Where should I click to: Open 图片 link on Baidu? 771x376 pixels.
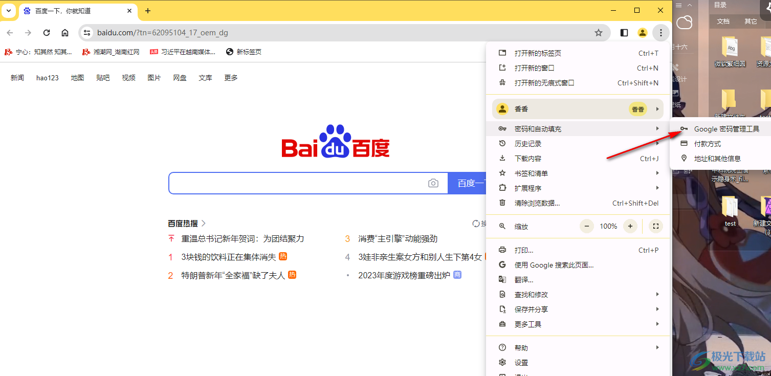click(x=154, y=78)
